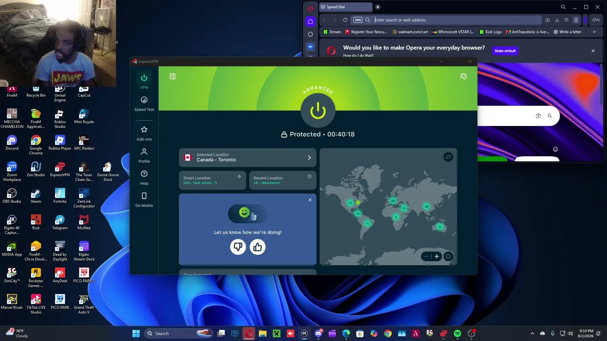
Task: Open a new tab in Opera
Action: tap(377, 7)
